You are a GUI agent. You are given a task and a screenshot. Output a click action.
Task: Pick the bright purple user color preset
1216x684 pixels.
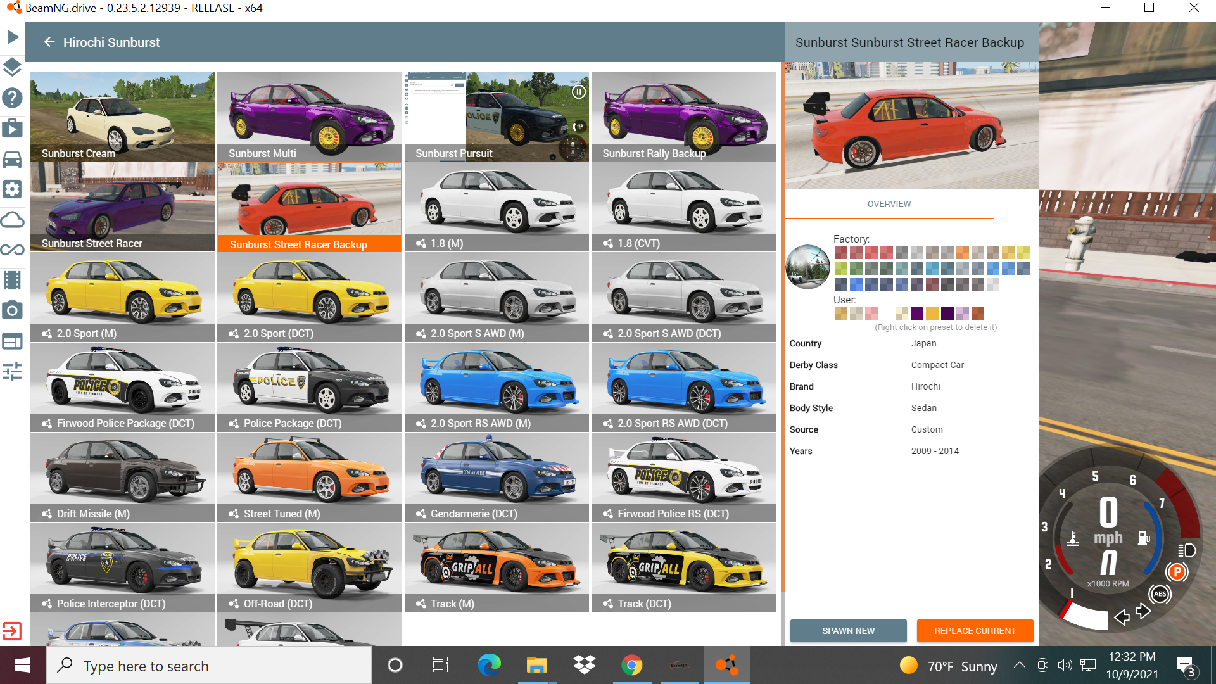(916, 313)
